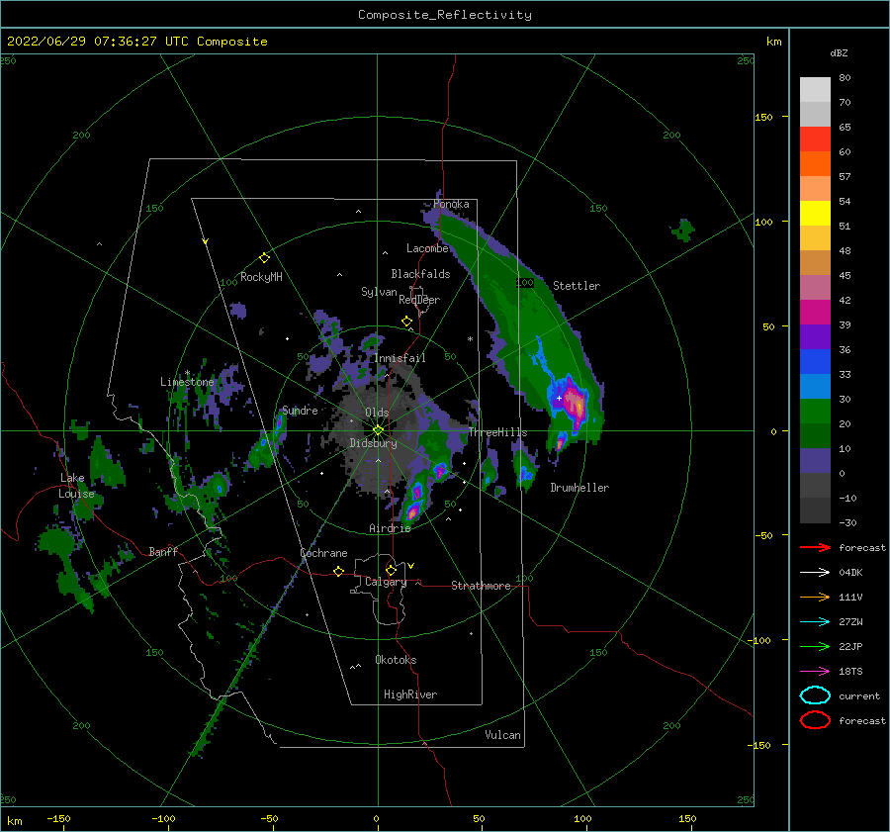890x832 pixels.
Task: Click the yellow diamond marker below RedDeer
Action: (x=407, y=322)
